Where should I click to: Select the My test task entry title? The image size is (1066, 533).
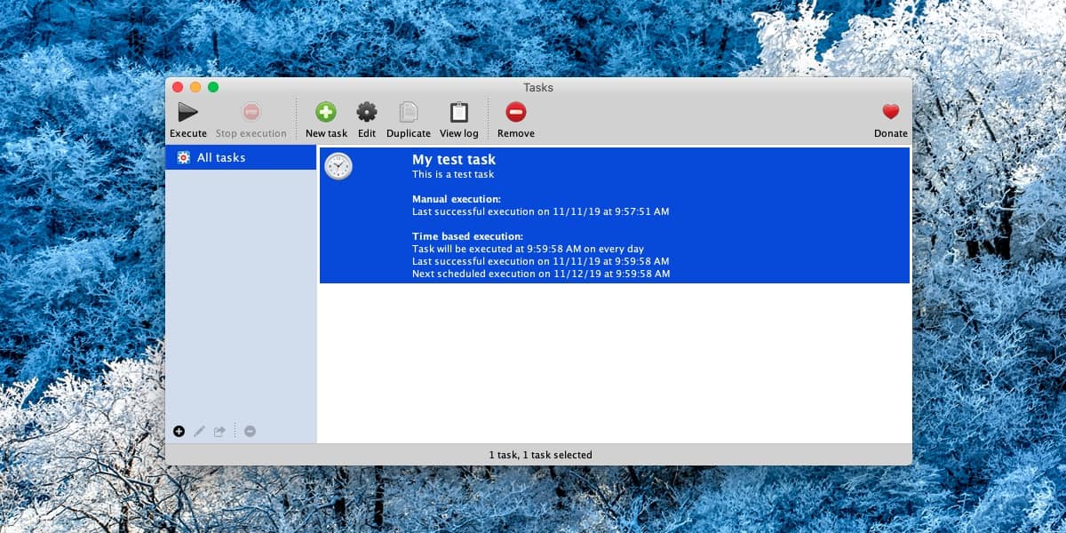tap(454, 160)
